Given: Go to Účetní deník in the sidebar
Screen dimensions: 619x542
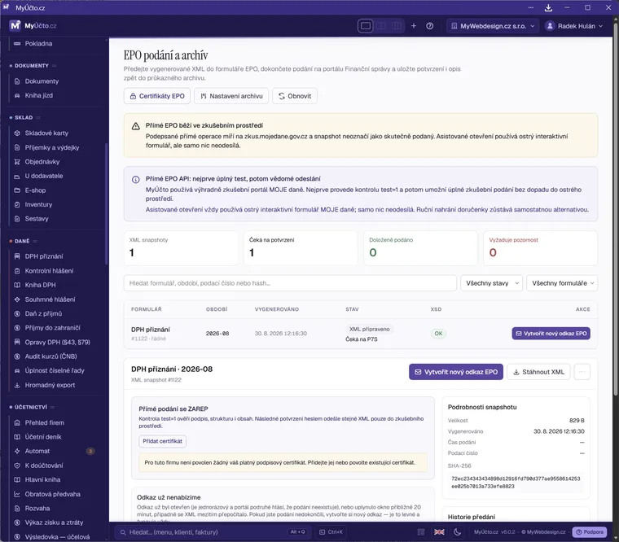Looking at the screenshot, I should (43, 437).
